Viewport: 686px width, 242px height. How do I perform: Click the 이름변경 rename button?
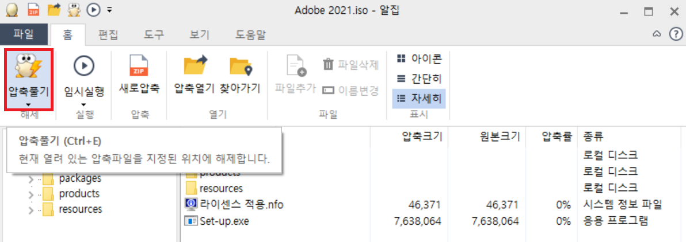[x=350, y=91]
